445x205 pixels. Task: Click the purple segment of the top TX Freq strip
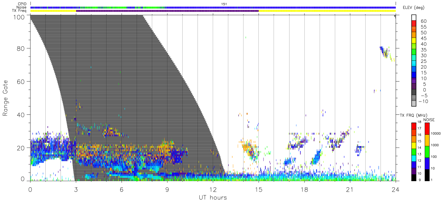coord(167,11)
